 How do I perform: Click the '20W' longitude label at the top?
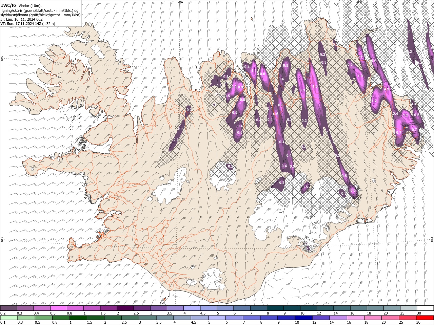coord(180,2)
